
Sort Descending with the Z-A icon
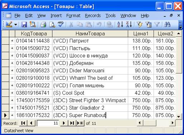(129, 24)
